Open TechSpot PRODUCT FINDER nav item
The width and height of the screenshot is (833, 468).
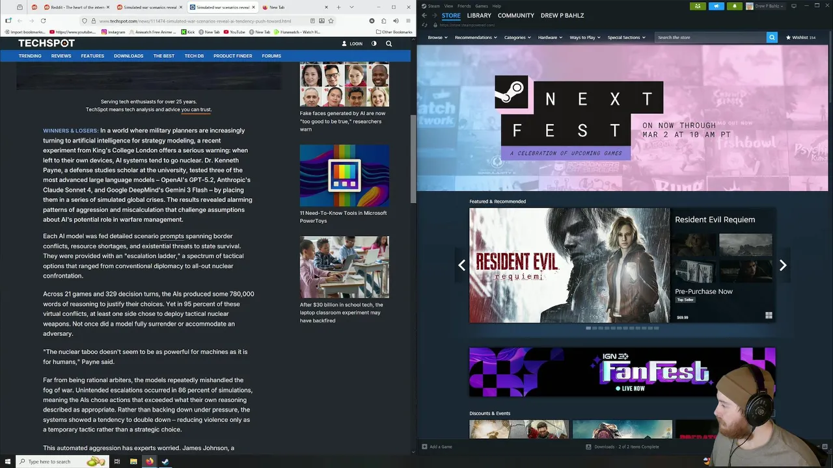pos(232,56)
